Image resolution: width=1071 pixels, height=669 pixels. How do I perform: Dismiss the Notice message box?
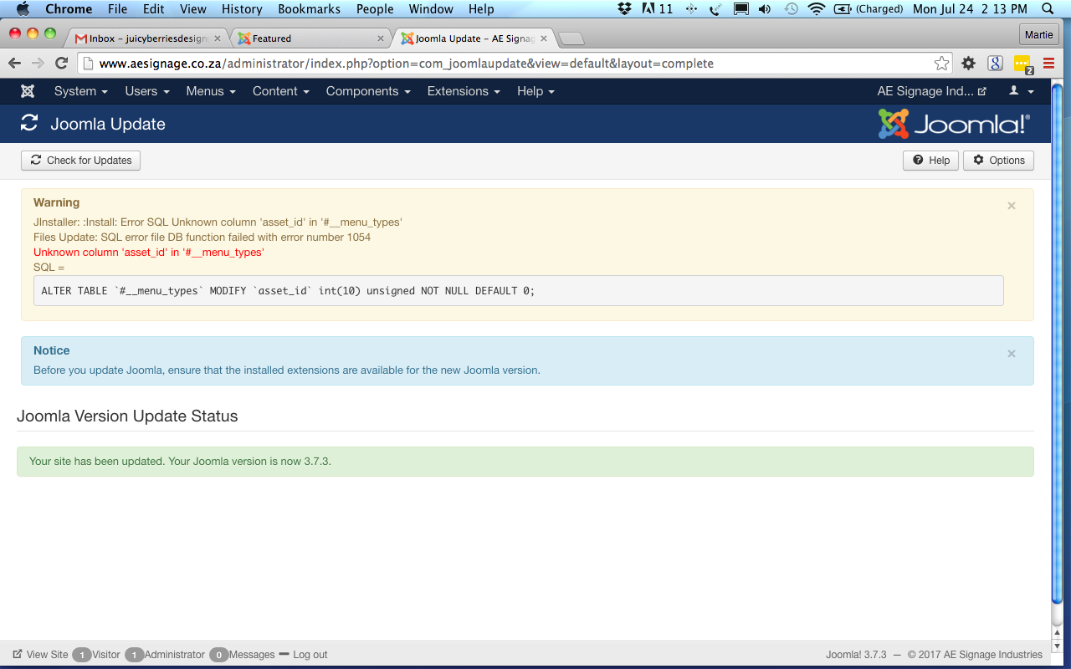[x=1012, y=354]
